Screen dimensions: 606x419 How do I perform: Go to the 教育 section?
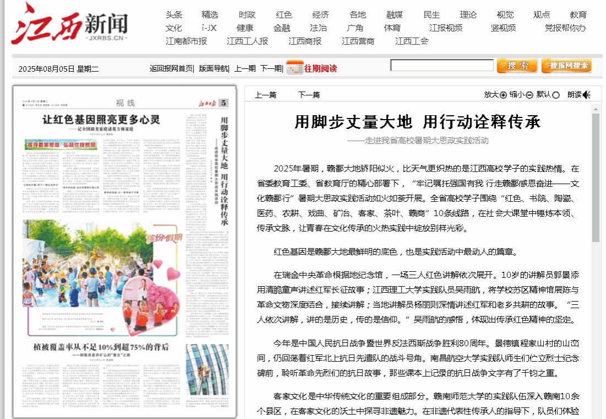click(x=578, y=15)
